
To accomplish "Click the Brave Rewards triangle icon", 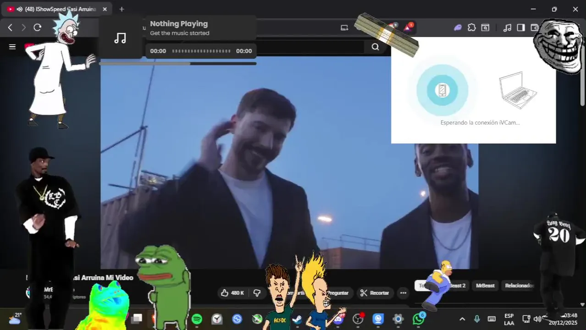I will coord(407,27).
